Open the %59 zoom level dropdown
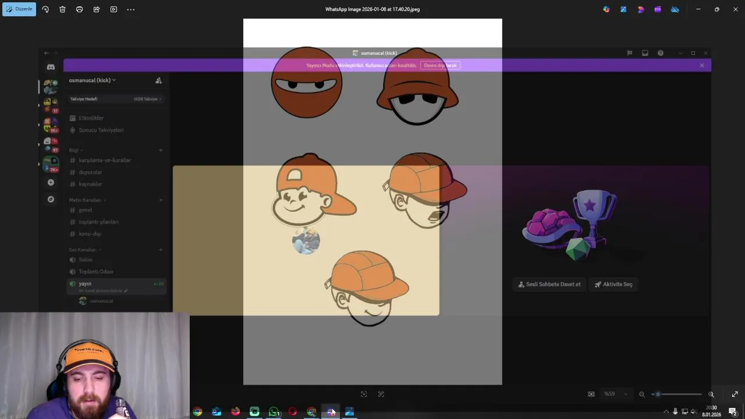 tap(616, 394)
